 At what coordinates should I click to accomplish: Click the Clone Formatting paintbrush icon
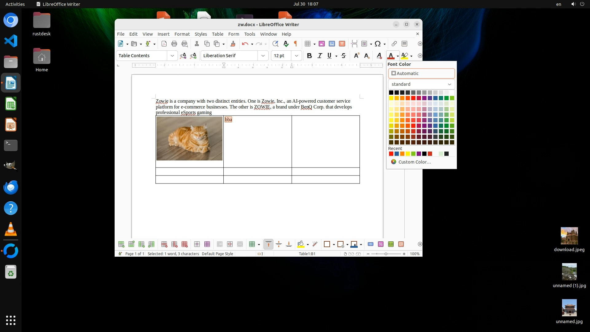click(233, 44)
